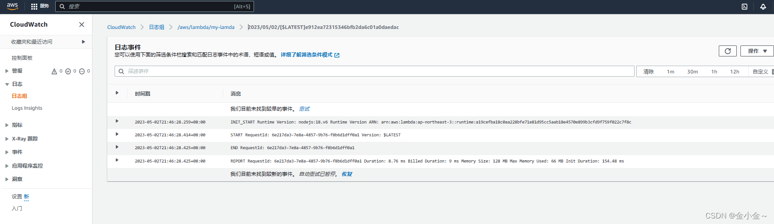Focus the 筛选事件 filter events field
Screen dimensions: 774x224
coord(375,71)
